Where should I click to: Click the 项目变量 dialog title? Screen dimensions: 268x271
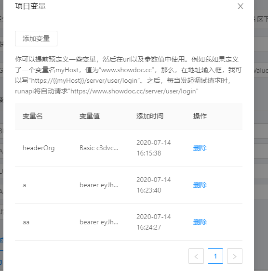[x=30, y=6]
